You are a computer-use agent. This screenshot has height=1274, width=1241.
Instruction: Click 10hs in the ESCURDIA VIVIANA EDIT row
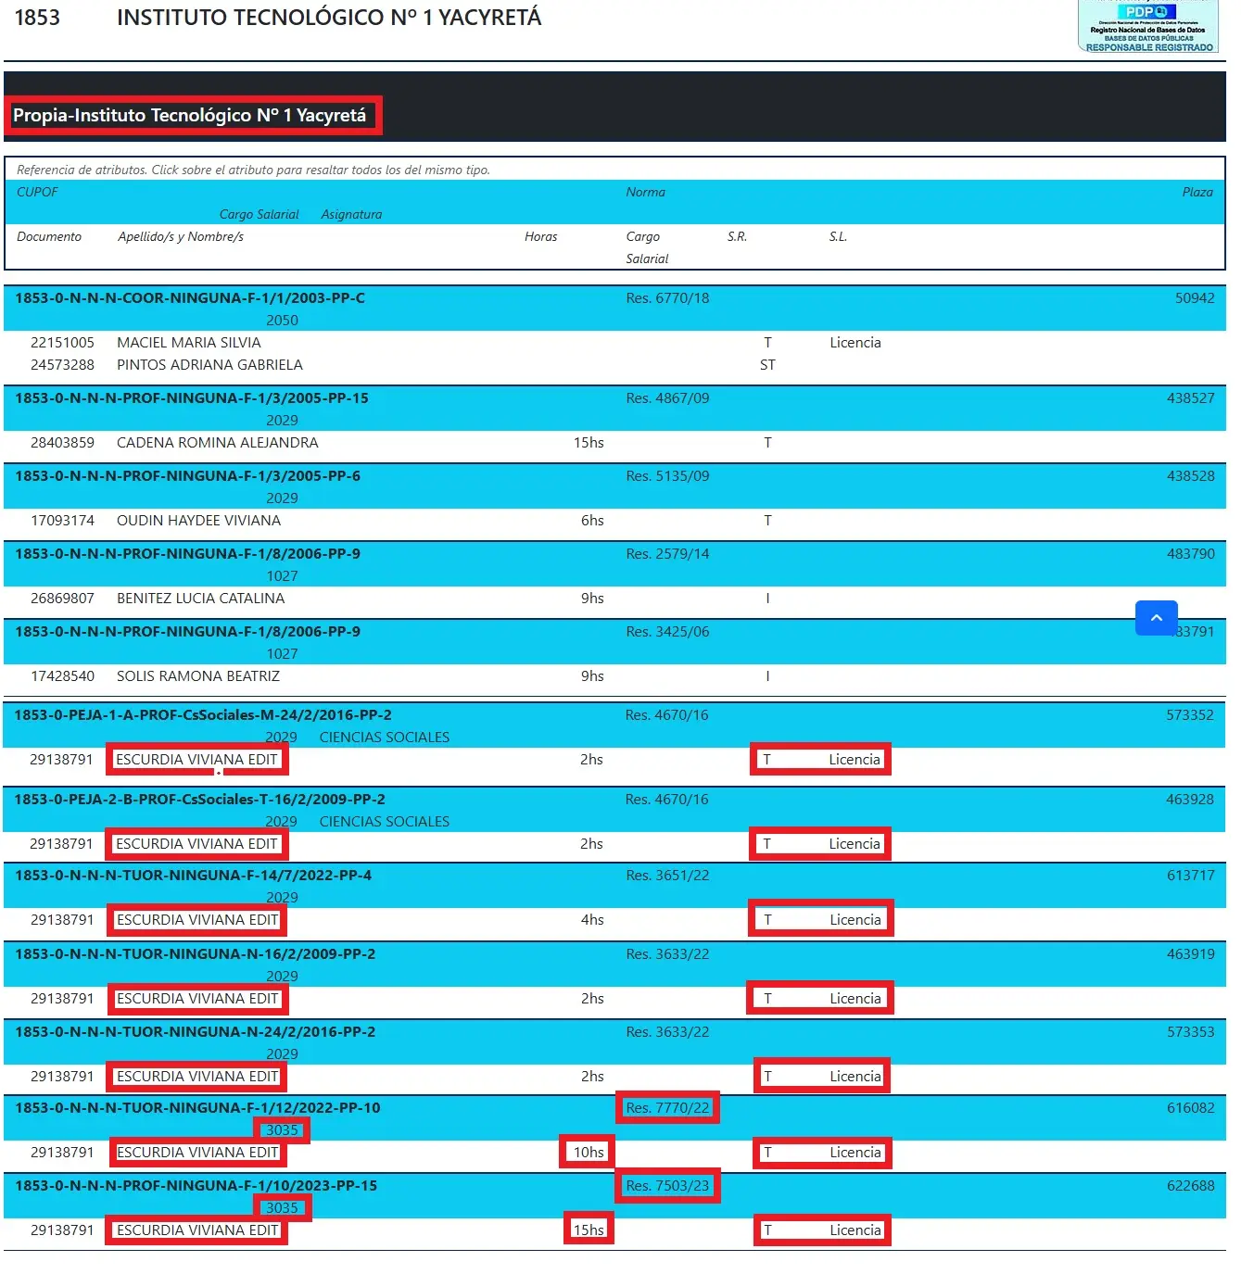(x=589, y=1153)
